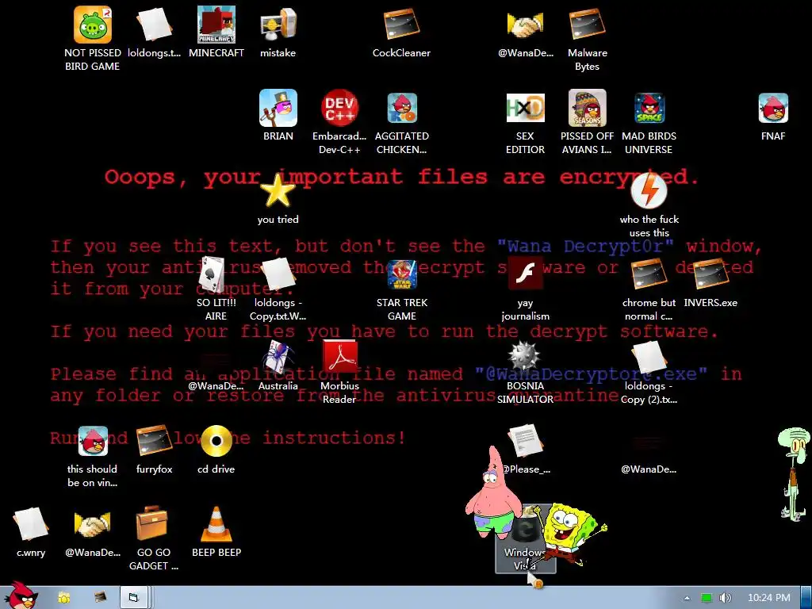Switch to the active taskbar window button

pos(133,598)
